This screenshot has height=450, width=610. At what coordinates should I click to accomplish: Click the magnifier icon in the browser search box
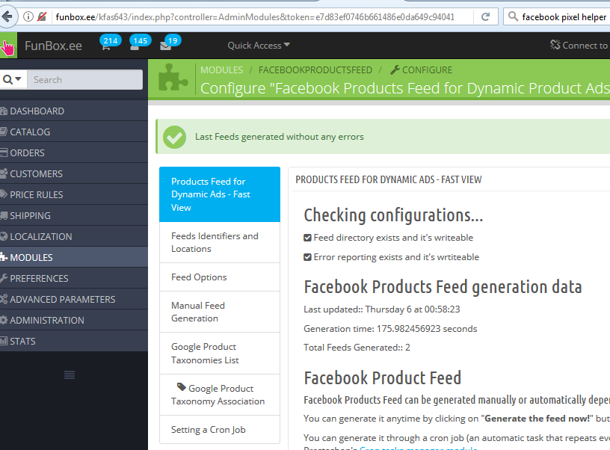click(513, 16)
